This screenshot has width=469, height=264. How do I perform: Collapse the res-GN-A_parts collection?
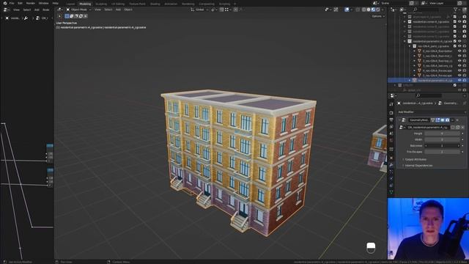tap(410, 46)
